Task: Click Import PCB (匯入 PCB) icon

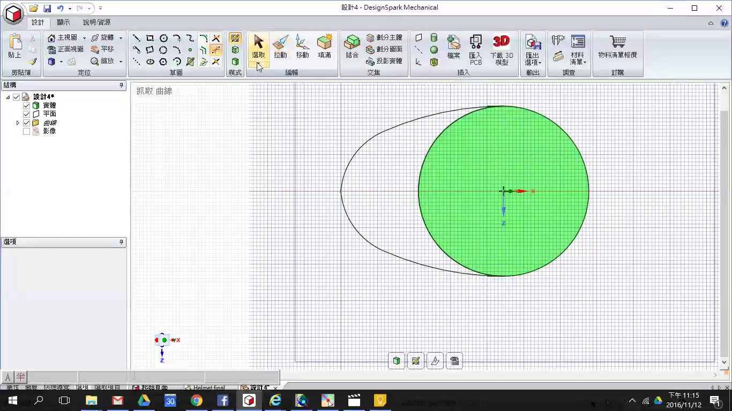Action: 475,50
